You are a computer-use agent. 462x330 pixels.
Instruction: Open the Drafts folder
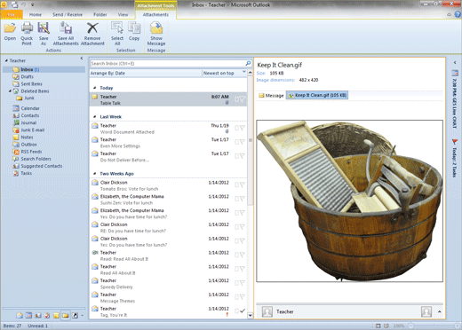pyautogui.click(x=27, y=76)
